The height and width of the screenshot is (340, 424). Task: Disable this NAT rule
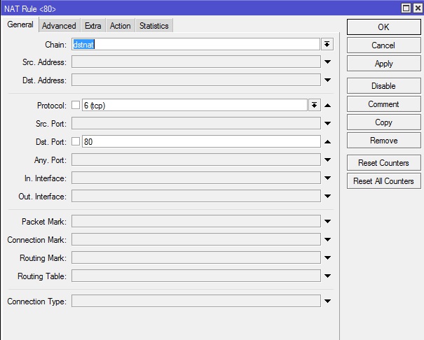coord(384,86)
